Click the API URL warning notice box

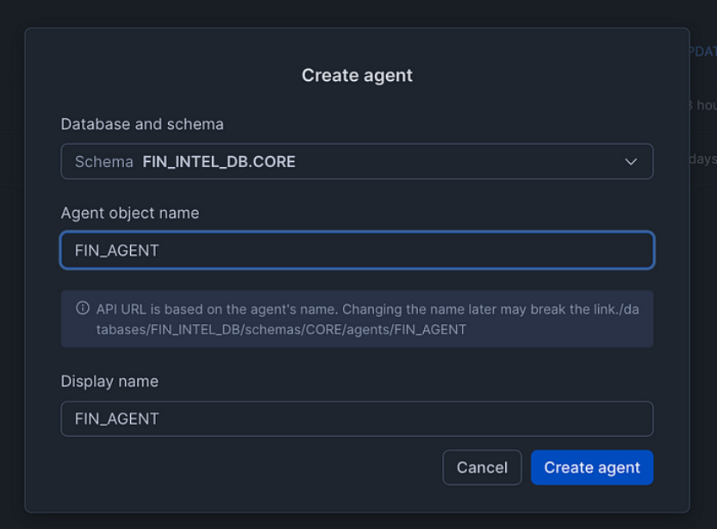pos(357,319)
